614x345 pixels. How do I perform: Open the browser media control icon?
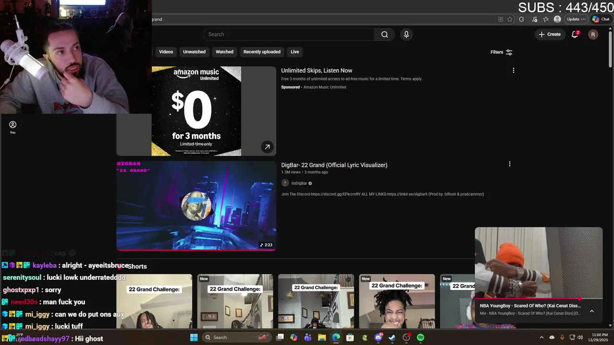[534, 19]
